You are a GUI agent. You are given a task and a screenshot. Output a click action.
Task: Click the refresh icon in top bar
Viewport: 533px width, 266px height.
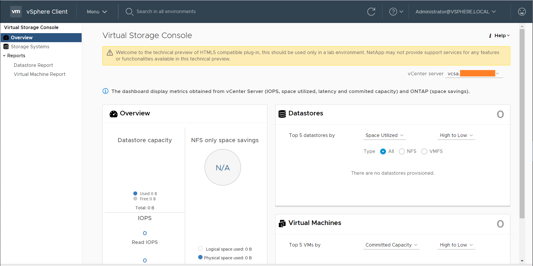click(371, 12)
